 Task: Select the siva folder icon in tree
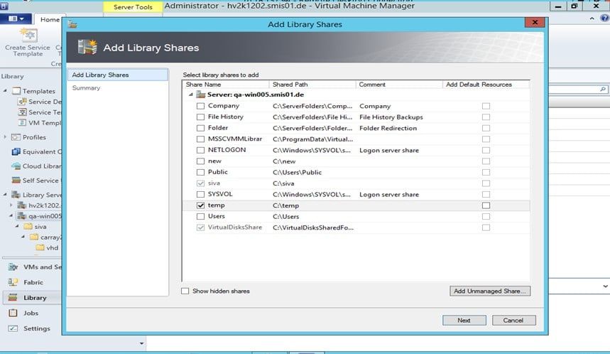(x=28, y=227)
